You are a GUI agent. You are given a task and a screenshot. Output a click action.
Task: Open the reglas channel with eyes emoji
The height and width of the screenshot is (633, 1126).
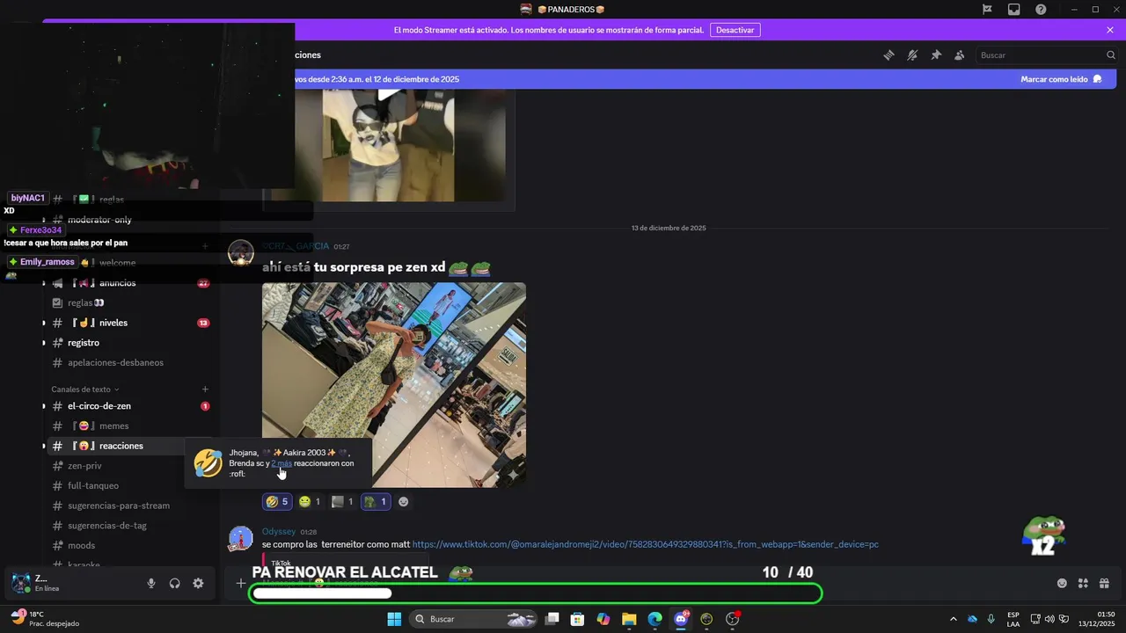(x=128, y=303)
